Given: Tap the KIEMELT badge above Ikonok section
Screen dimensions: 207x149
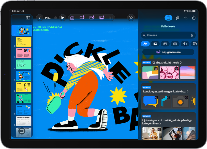Looking at the screenshot, I should coord(147,87).
